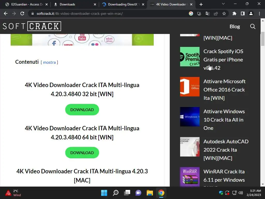Screen dimensions: 265x199
Task: Go forward to the next page
Action: click(14, 13)
